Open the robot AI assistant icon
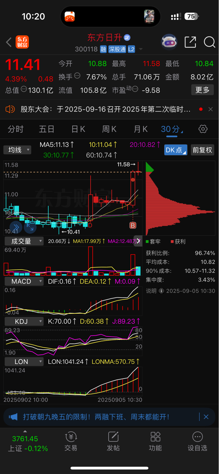This screenshot has width=219, height=474. [x=169, y=42]
